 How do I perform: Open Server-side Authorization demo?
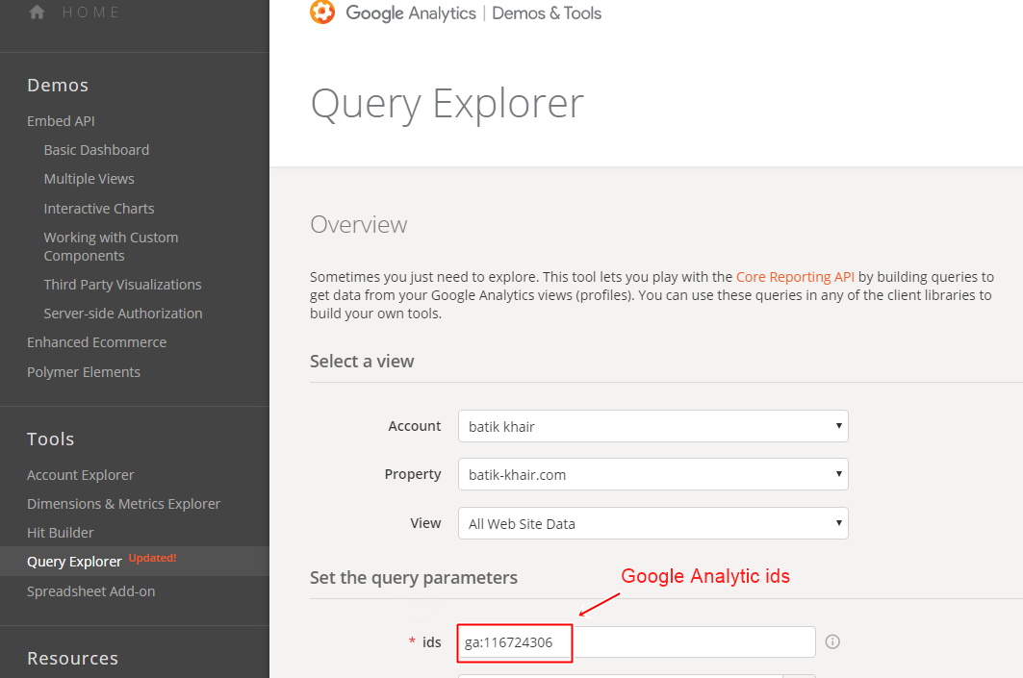tap(123, 313)
